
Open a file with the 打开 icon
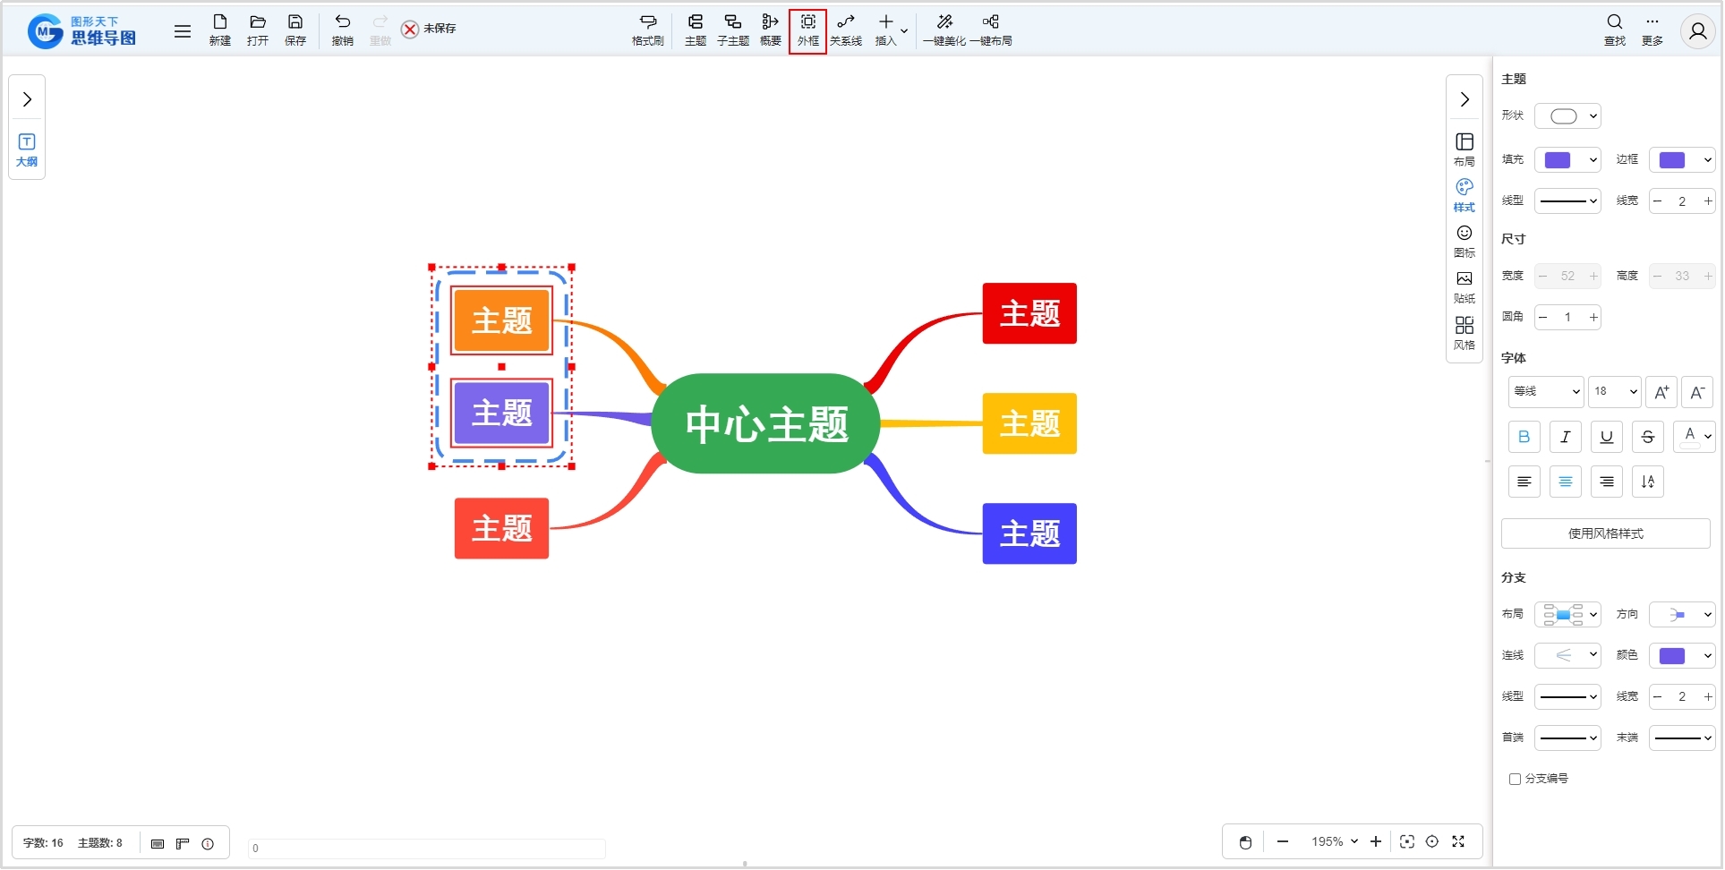pos(258,30)
